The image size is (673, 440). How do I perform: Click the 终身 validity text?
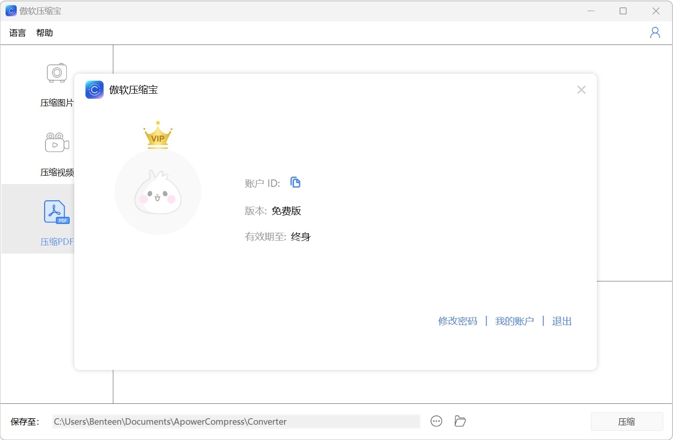[x=301, y=237]
